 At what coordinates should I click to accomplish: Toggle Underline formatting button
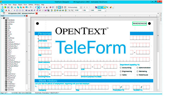(44, 7)
